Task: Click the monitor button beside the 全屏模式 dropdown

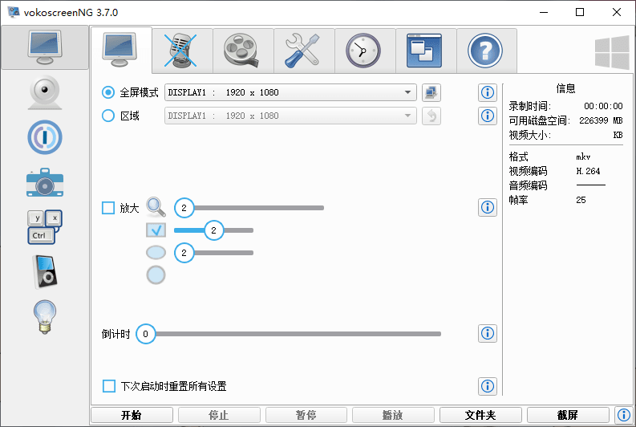Action: pyautogui.click(x=431, y=92)
